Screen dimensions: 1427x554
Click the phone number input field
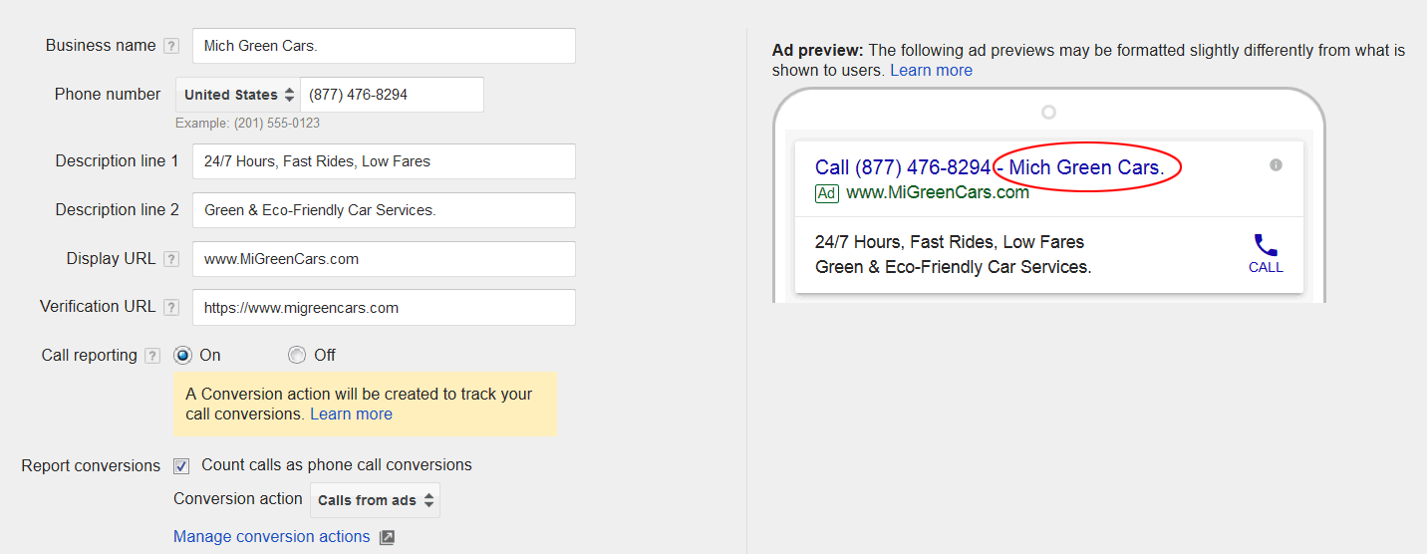coord(392,95)
